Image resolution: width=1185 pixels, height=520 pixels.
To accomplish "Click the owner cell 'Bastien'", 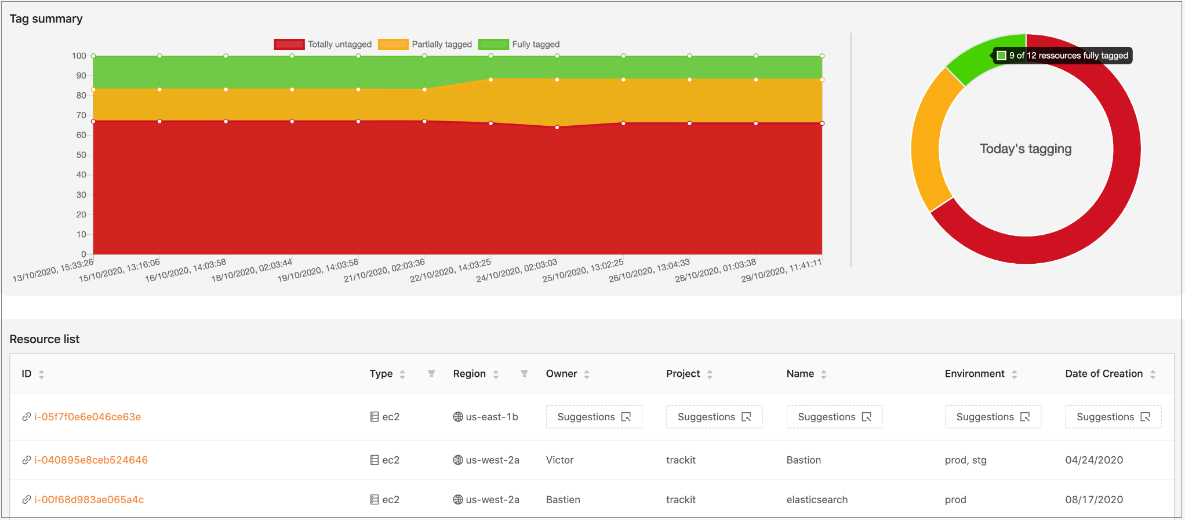I will click(563, 500).
